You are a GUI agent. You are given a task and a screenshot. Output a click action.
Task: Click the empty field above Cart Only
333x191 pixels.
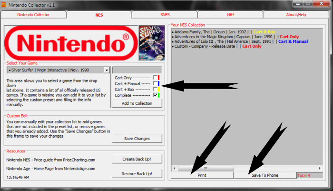[x=137, y=70]
